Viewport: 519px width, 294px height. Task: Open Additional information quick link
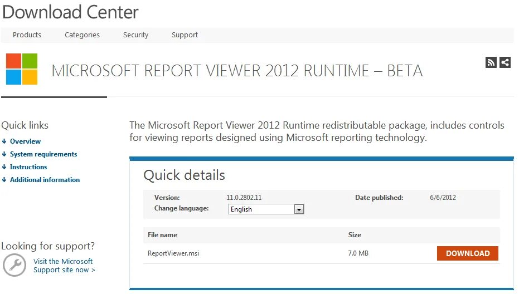pos(45,180)
